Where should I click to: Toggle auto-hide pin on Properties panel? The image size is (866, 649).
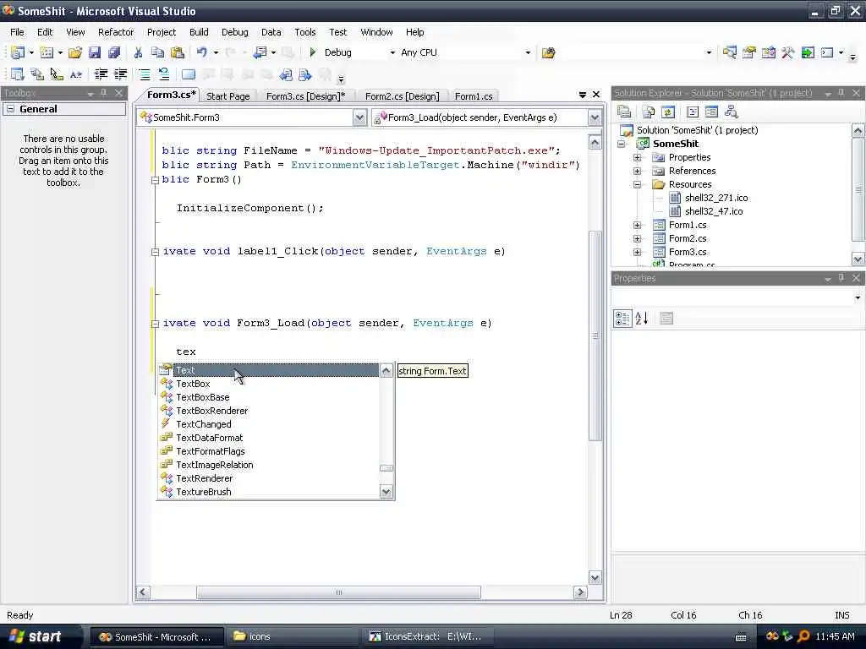point(841,277)
